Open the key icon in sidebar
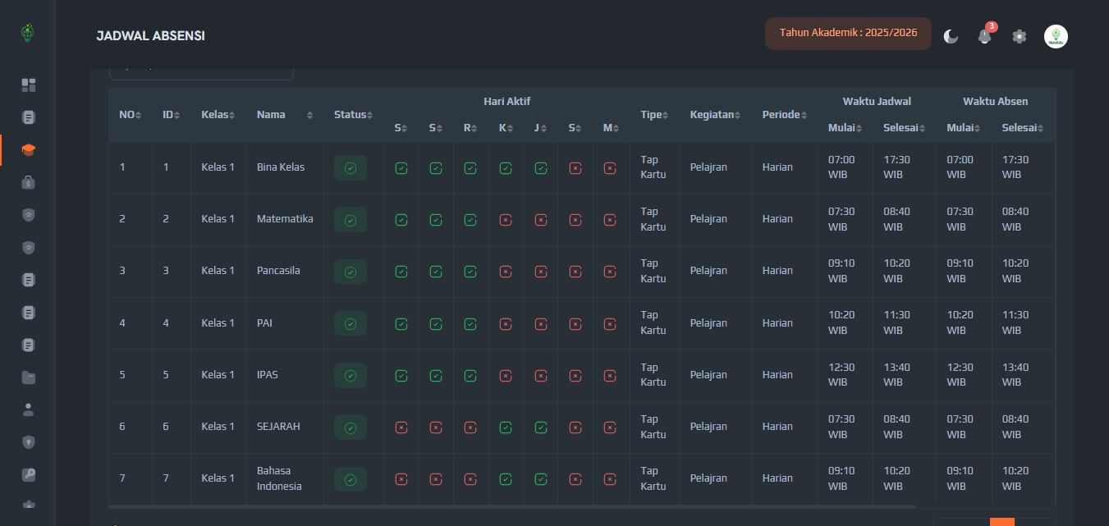This screenshot has height=526, width=1109. click(29, 474)
